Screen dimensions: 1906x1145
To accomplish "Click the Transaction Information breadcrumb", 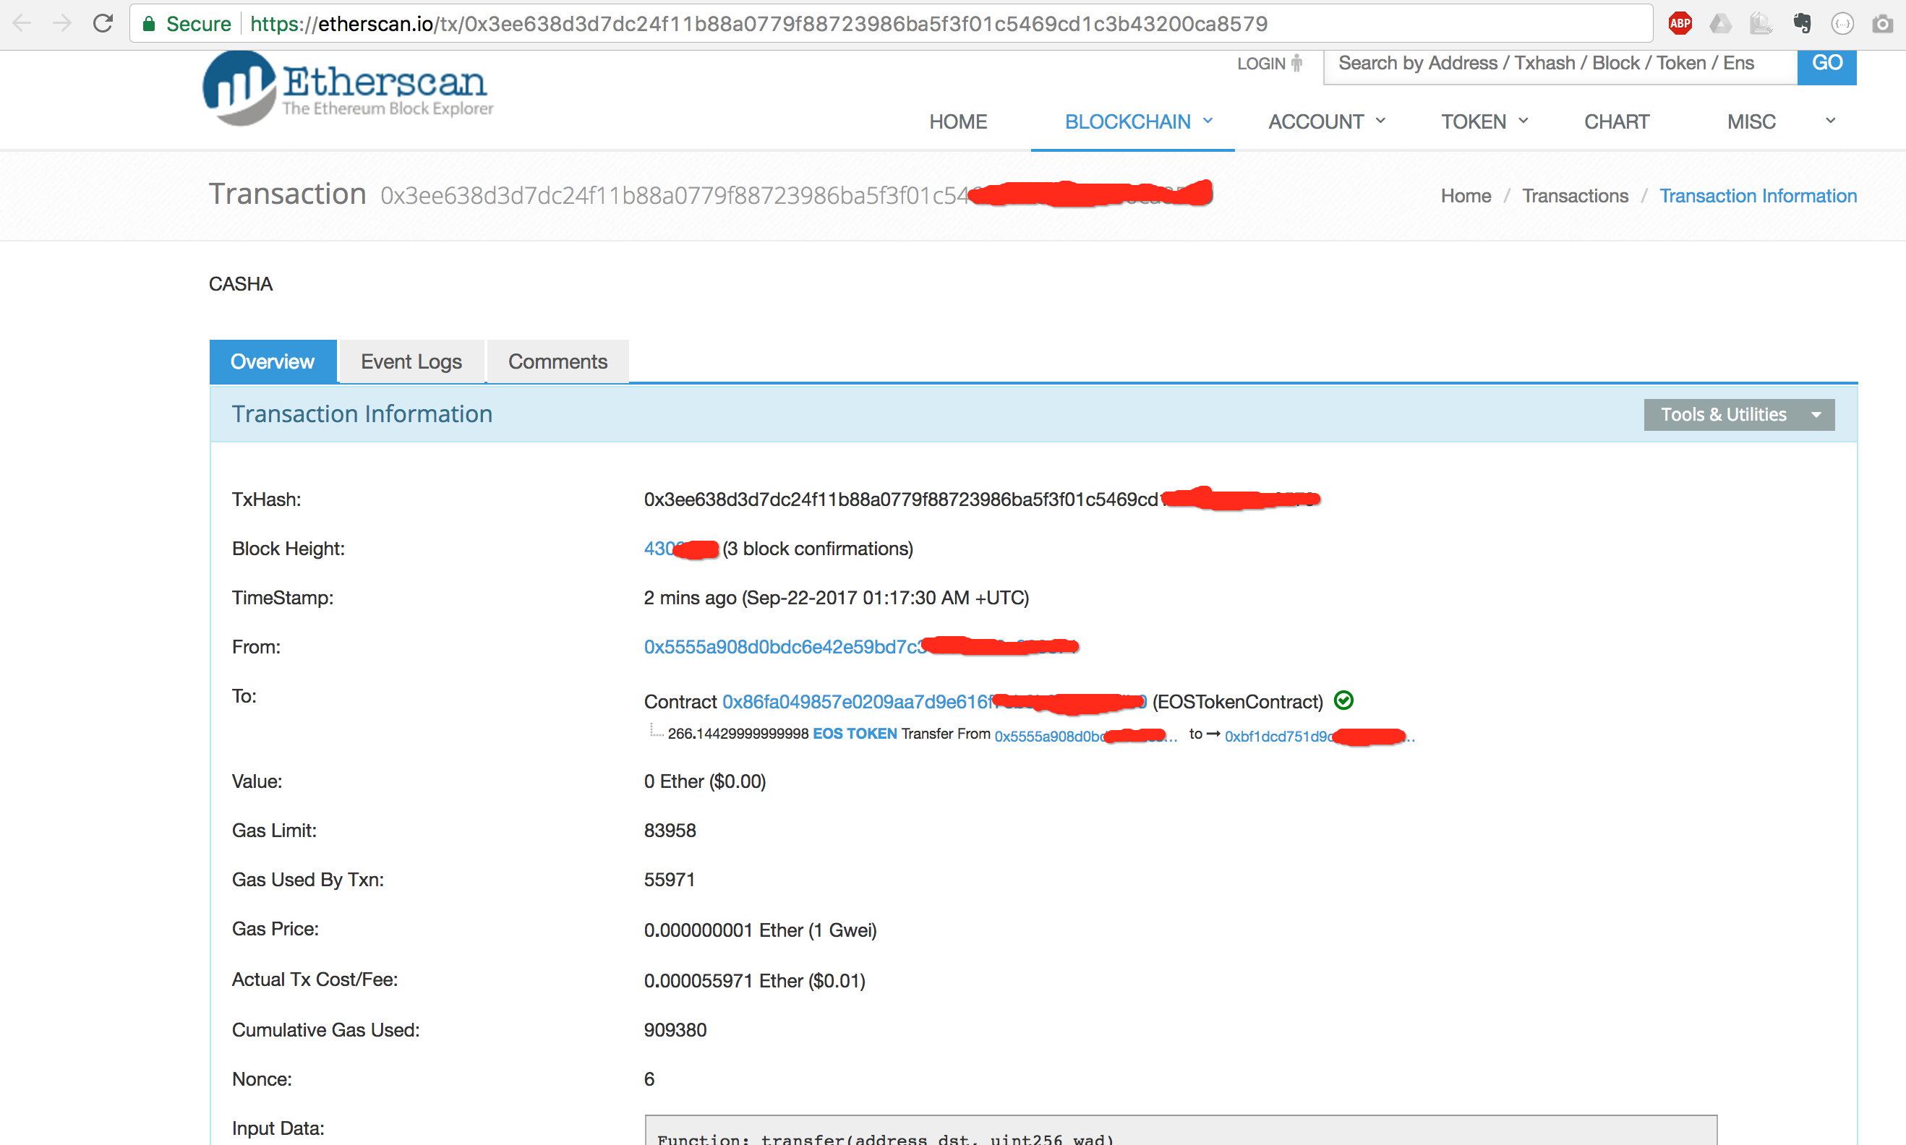I will coord(1758,196).
